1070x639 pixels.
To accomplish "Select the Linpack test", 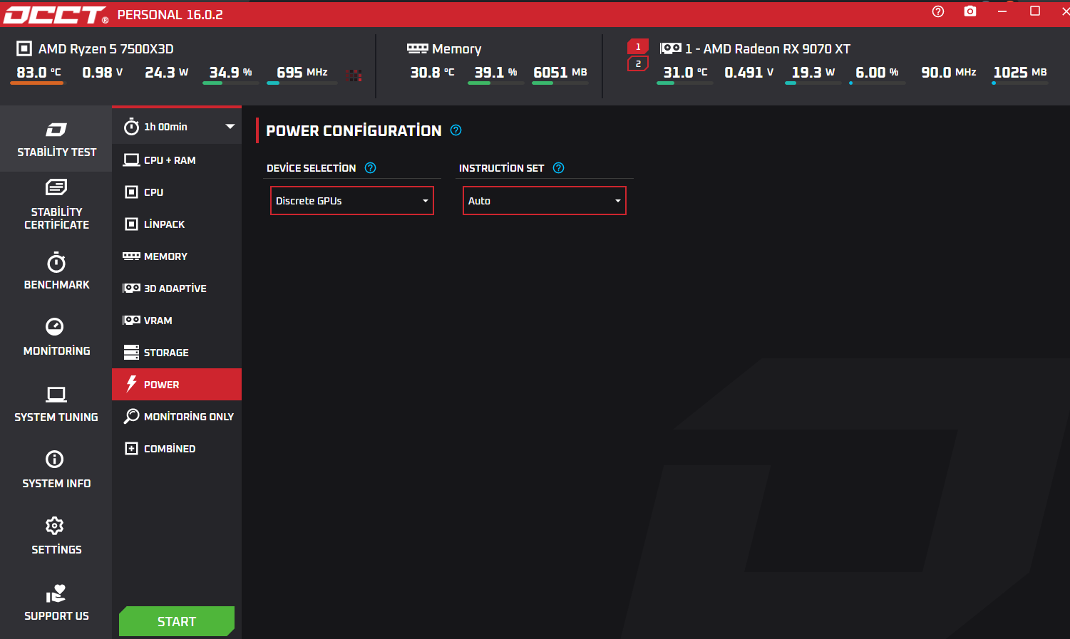I will pyautogui.click(x=177, y=224).
